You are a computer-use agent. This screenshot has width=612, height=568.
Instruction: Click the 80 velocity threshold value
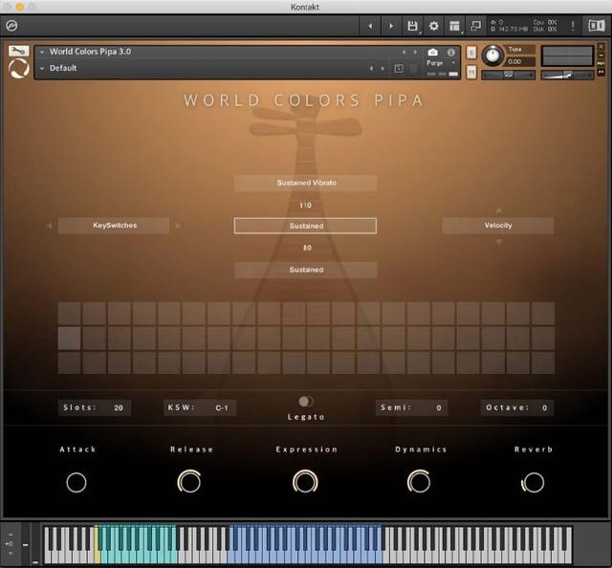point(307,248)
